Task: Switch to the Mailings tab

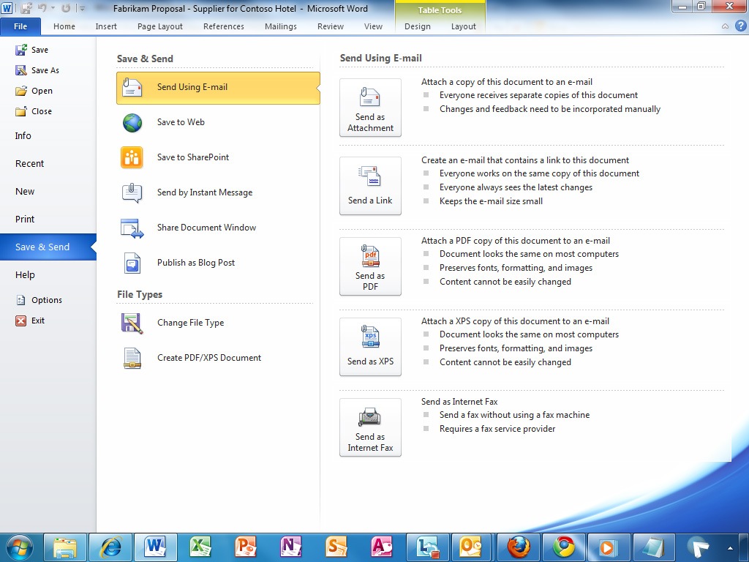Action: (281, 26)
